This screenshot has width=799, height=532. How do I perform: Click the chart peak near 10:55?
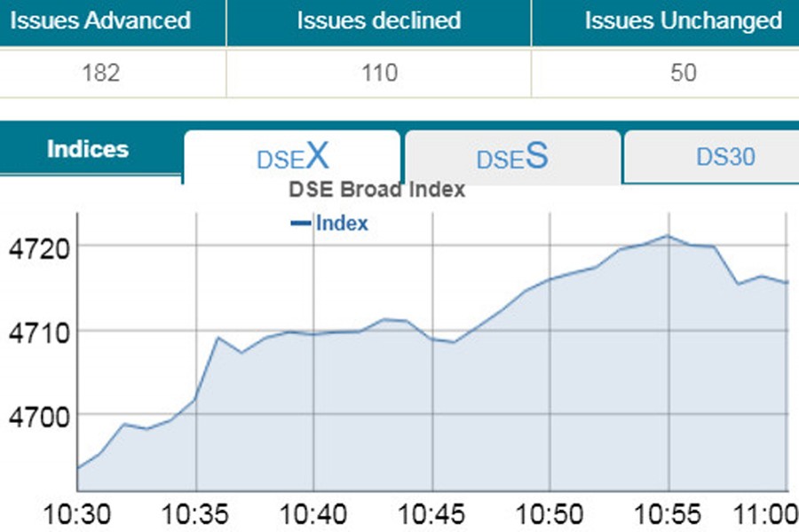click(668, 236)
